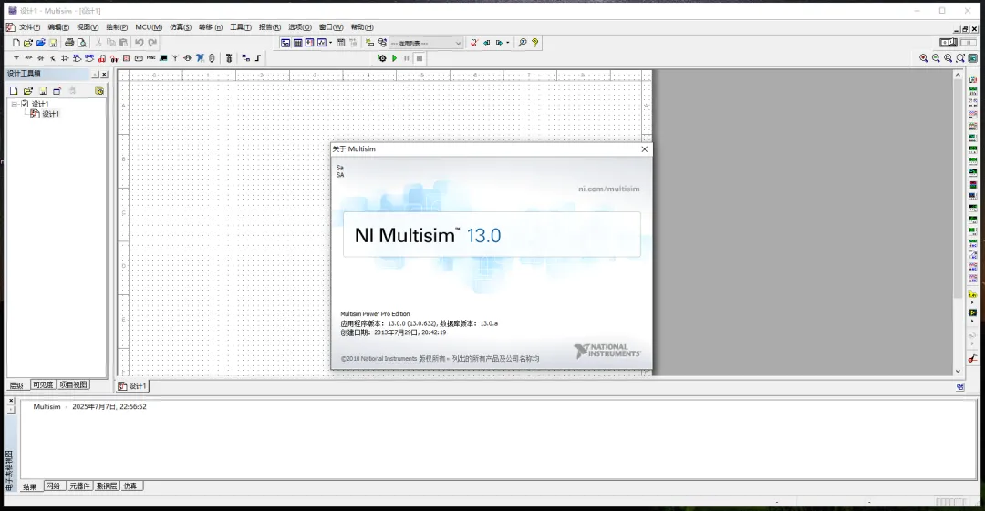Expand the yellow measurement probe arrow

[x=972, y=302]
